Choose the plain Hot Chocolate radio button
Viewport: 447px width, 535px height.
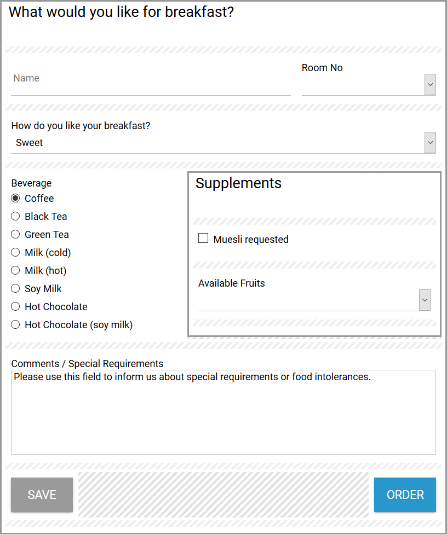click(15, 306)
